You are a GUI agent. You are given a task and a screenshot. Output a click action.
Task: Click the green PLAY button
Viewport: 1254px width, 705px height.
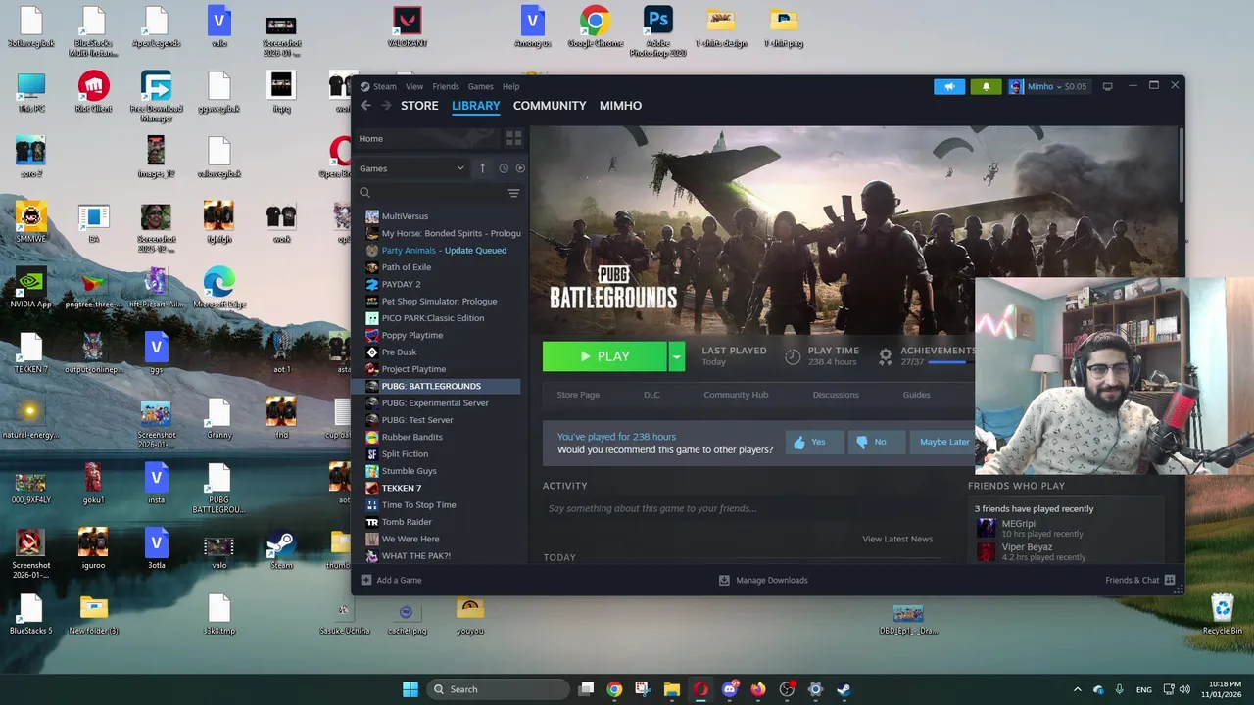pyautogui.click(x=604, y=356)
